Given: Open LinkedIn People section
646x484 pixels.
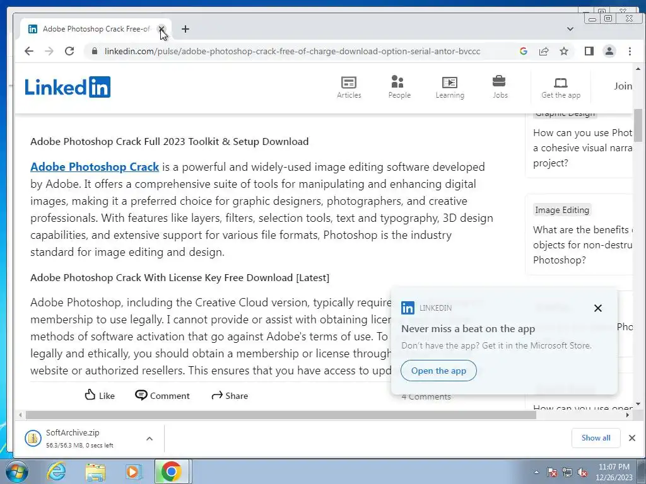Looking at the screenshot, I should (x=399, y=87).
